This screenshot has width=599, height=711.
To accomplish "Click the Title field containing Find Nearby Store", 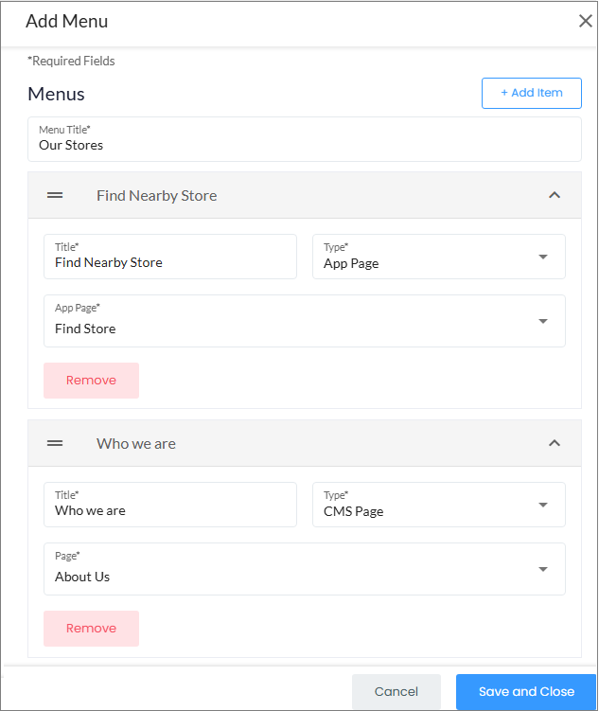I will pyautogui.click(x=170, y=257).
